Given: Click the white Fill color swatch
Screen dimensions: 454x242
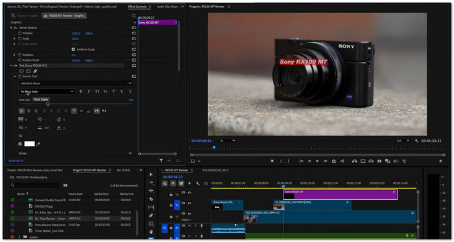Looking at the screenshot, I should [30, 144].
